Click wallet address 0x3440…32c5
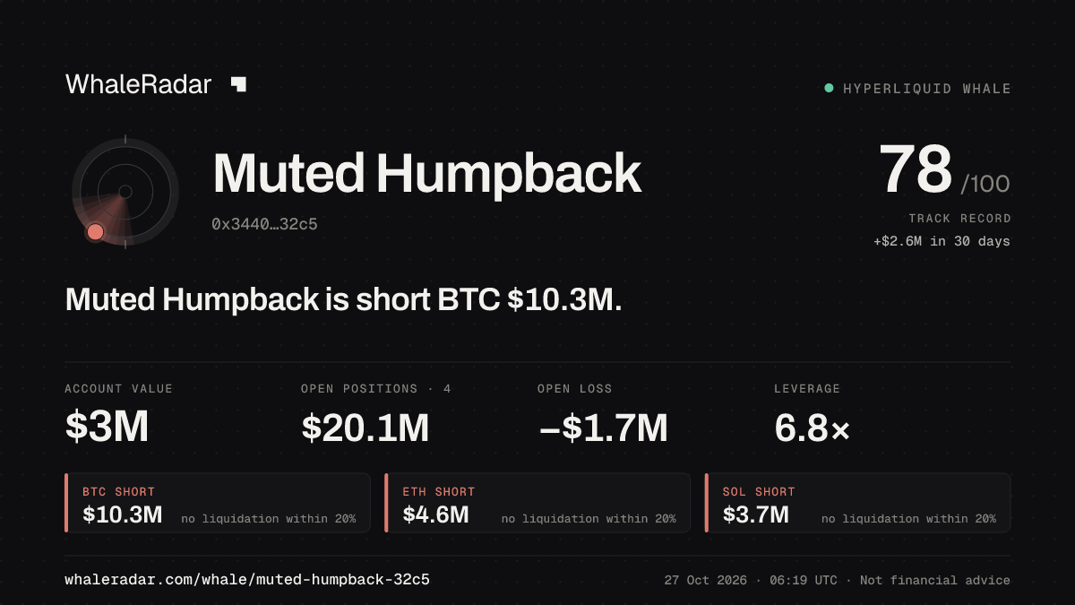 click(x=264, y=224)
